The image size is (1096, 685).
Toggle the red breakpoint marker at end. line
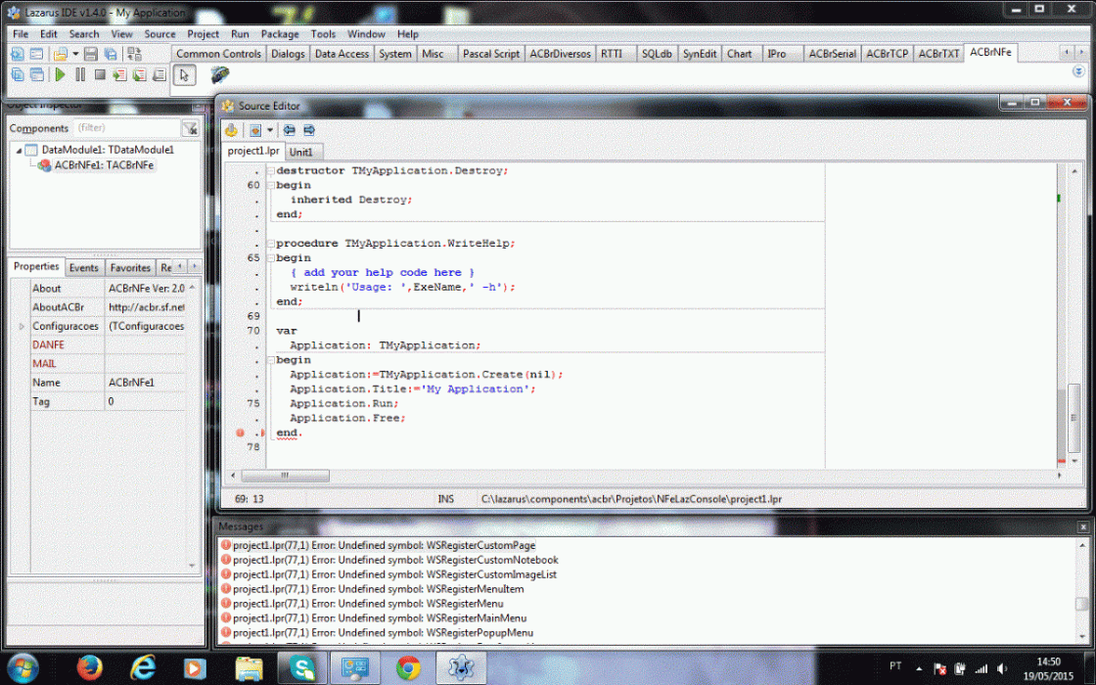[241, 433]
